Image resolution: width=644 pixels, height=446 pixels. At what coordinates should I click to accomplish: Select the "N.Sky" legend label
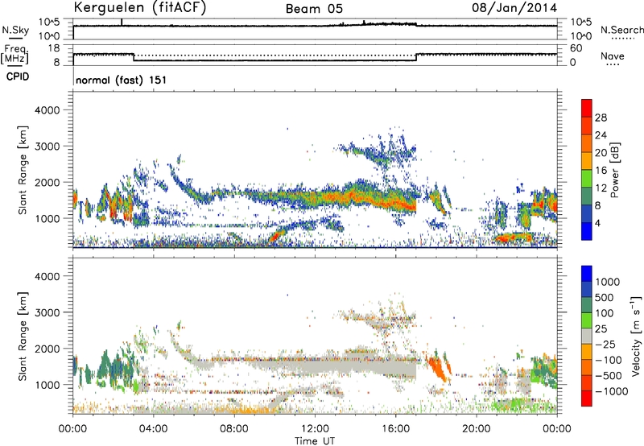pyautogui.click(x=15, y=30)
